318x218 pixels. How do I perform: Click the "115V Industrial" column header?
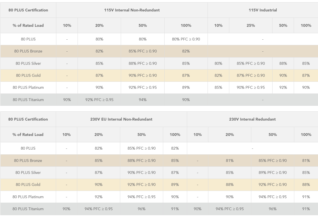(x=262, y=10)
